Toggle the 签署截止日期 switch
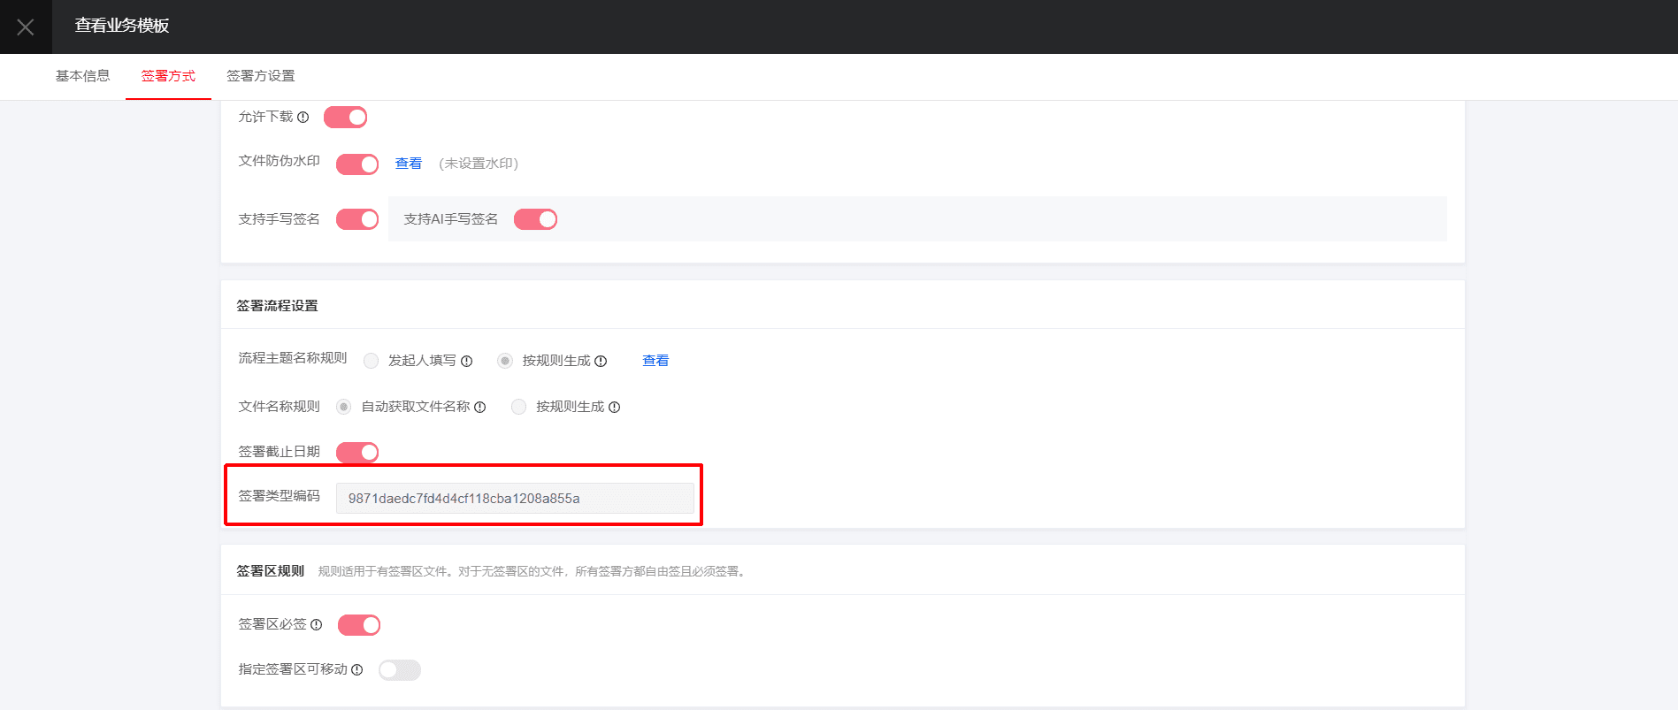Image resolution: width=1678 pixels, height=710 pixels. point(357,452)
